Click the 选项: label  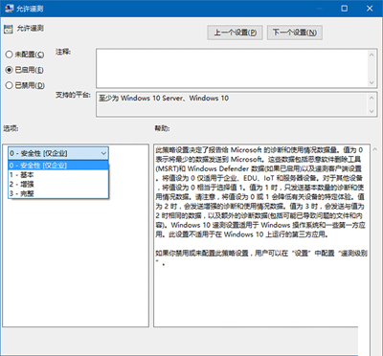click(x=11, y=128)
